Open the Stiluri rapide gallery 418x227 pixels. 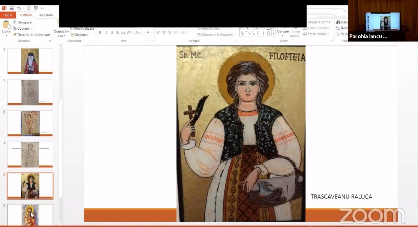pos(296,32)
